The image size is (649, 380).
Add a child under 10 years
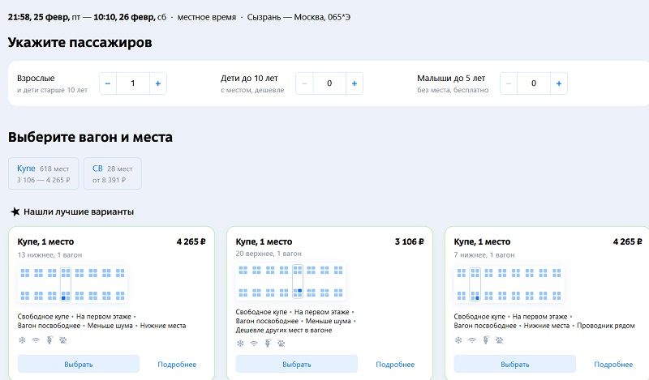click(354, 83)
